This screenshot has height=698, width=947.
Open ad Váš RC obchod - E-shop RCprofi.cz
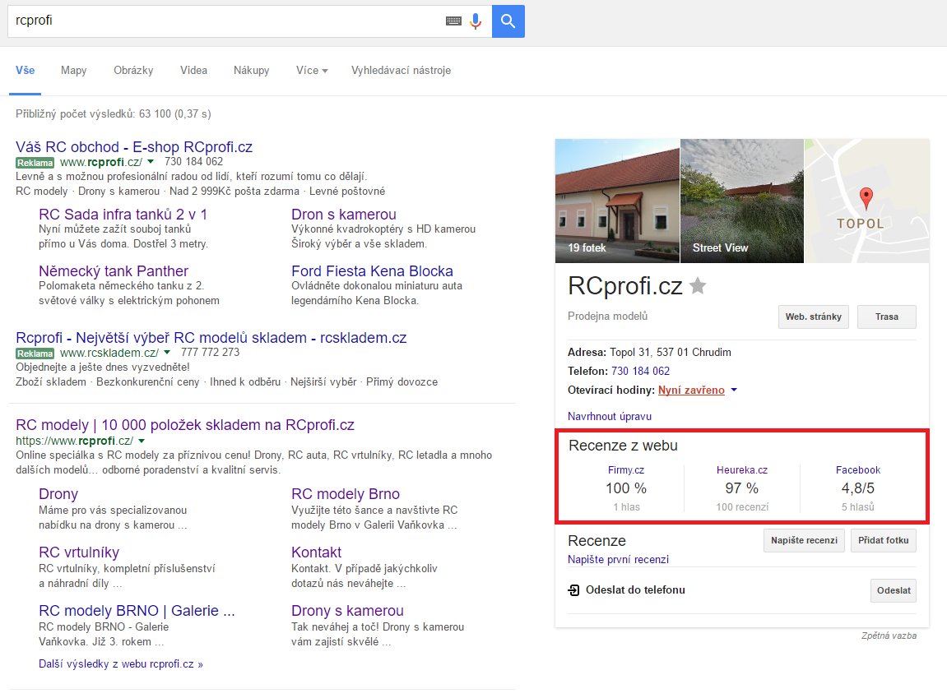coord(134,146)
